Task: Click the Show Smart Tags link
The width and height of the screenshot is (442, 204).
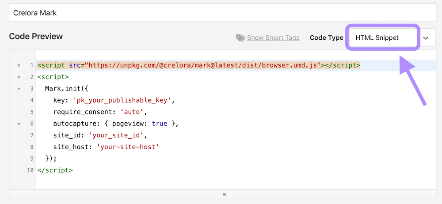Action: click(273, 38)
